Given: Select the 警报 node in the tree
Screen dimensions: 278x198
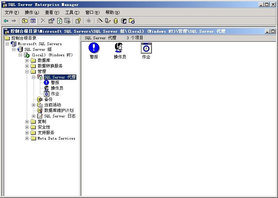Looking at the screenshot, I should click(x=55, y=83).
